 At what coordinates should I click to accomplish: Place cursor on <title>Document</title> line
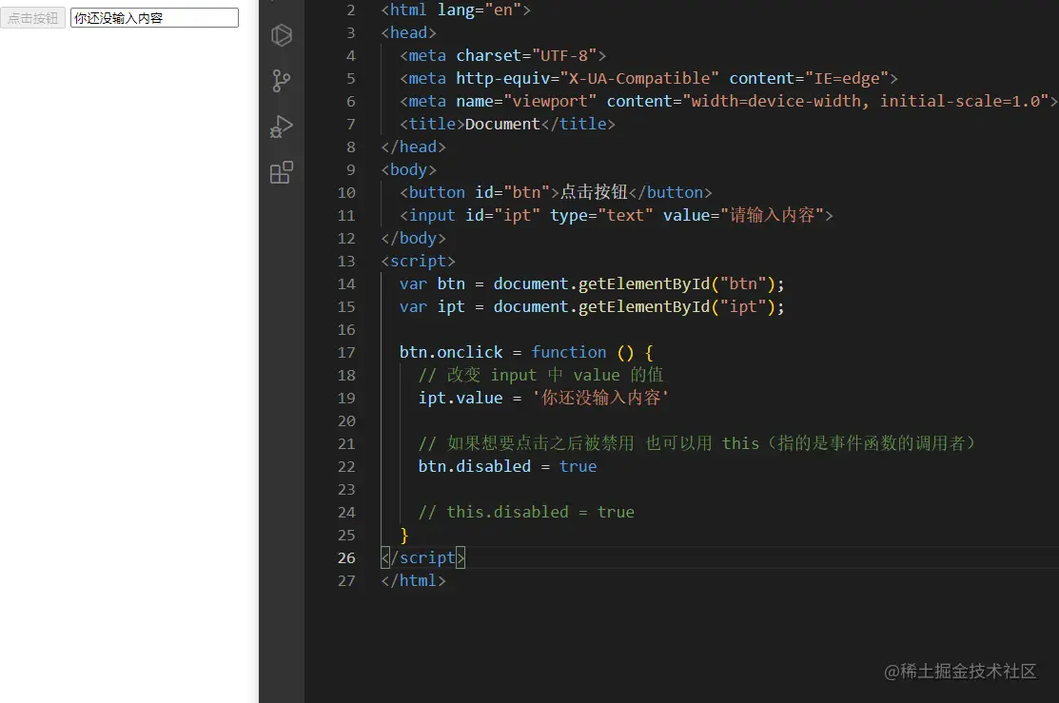(507, 125)
